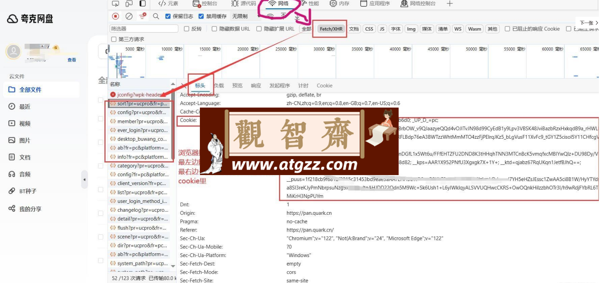Open the 响应 response tab

(x=256, y=86)
